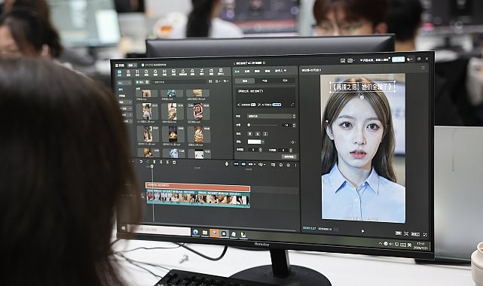Viewport: 483px width, 286px height.
Task: Click the Import button in the media library
Action: click(x=141, y=82)
